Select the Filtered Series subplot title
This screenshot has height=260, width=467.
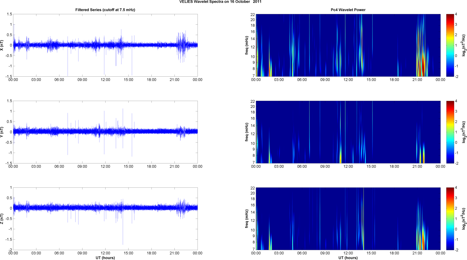pyautogui.click(x=105, y=10)
